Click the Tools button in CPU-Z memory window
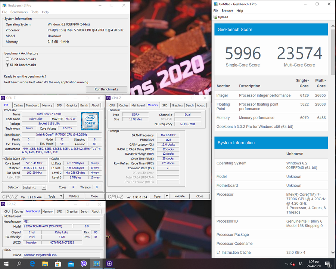The width and height of the screenshot is (336, 269). click(x=157, y=196)
